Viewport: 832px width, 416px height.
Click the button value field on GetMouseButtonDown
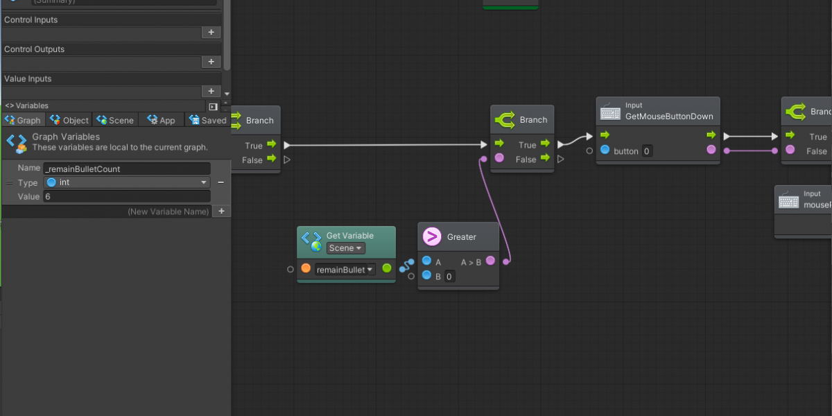[x=646, y=151]
